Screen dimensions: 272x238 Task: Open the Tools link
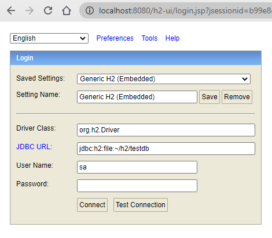click(x=149, y=38)
